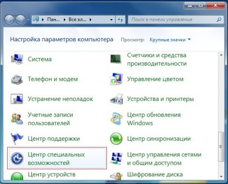Viewport: 228px width, 184px height.
Task: Open the Устройства и принтеры icon
Action: (x=116, y=99)
